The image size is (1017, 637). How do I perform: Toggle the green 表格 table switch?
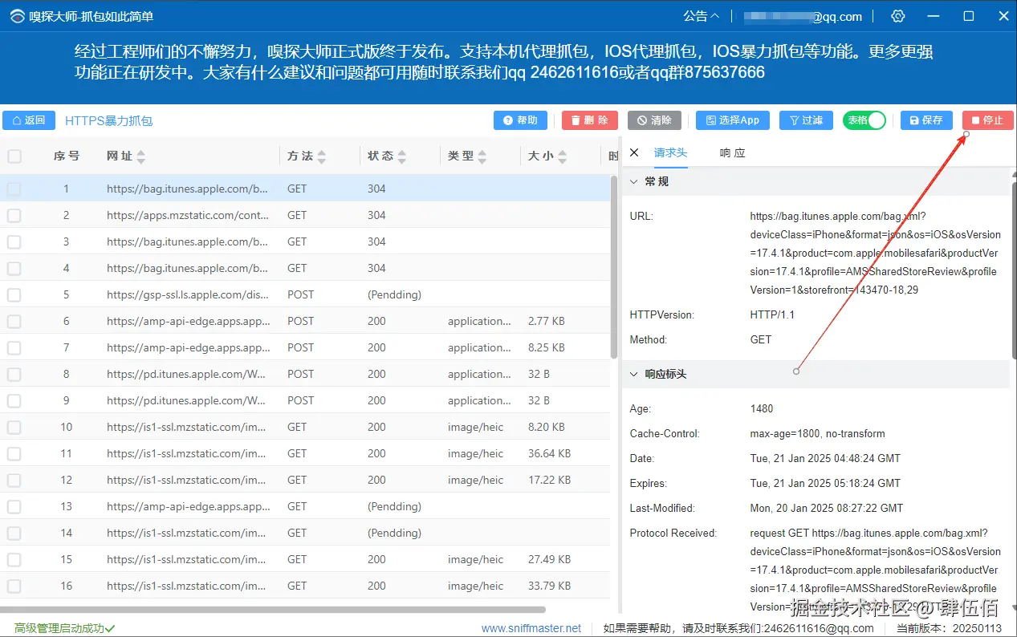(x=864, y=120)
